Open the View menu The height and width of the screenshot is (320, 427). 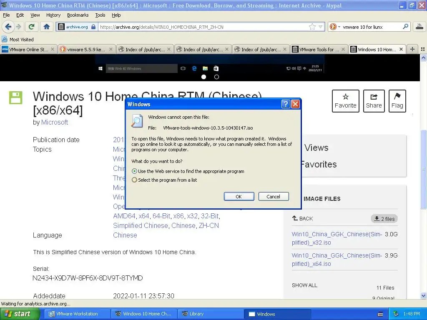point(35,15)
